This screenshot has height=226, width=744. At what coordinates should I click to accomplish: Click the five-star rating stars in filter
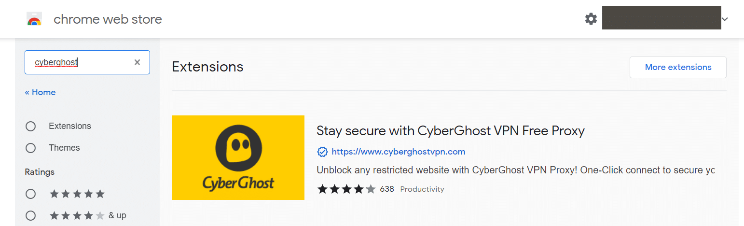[x=77, y=194]
